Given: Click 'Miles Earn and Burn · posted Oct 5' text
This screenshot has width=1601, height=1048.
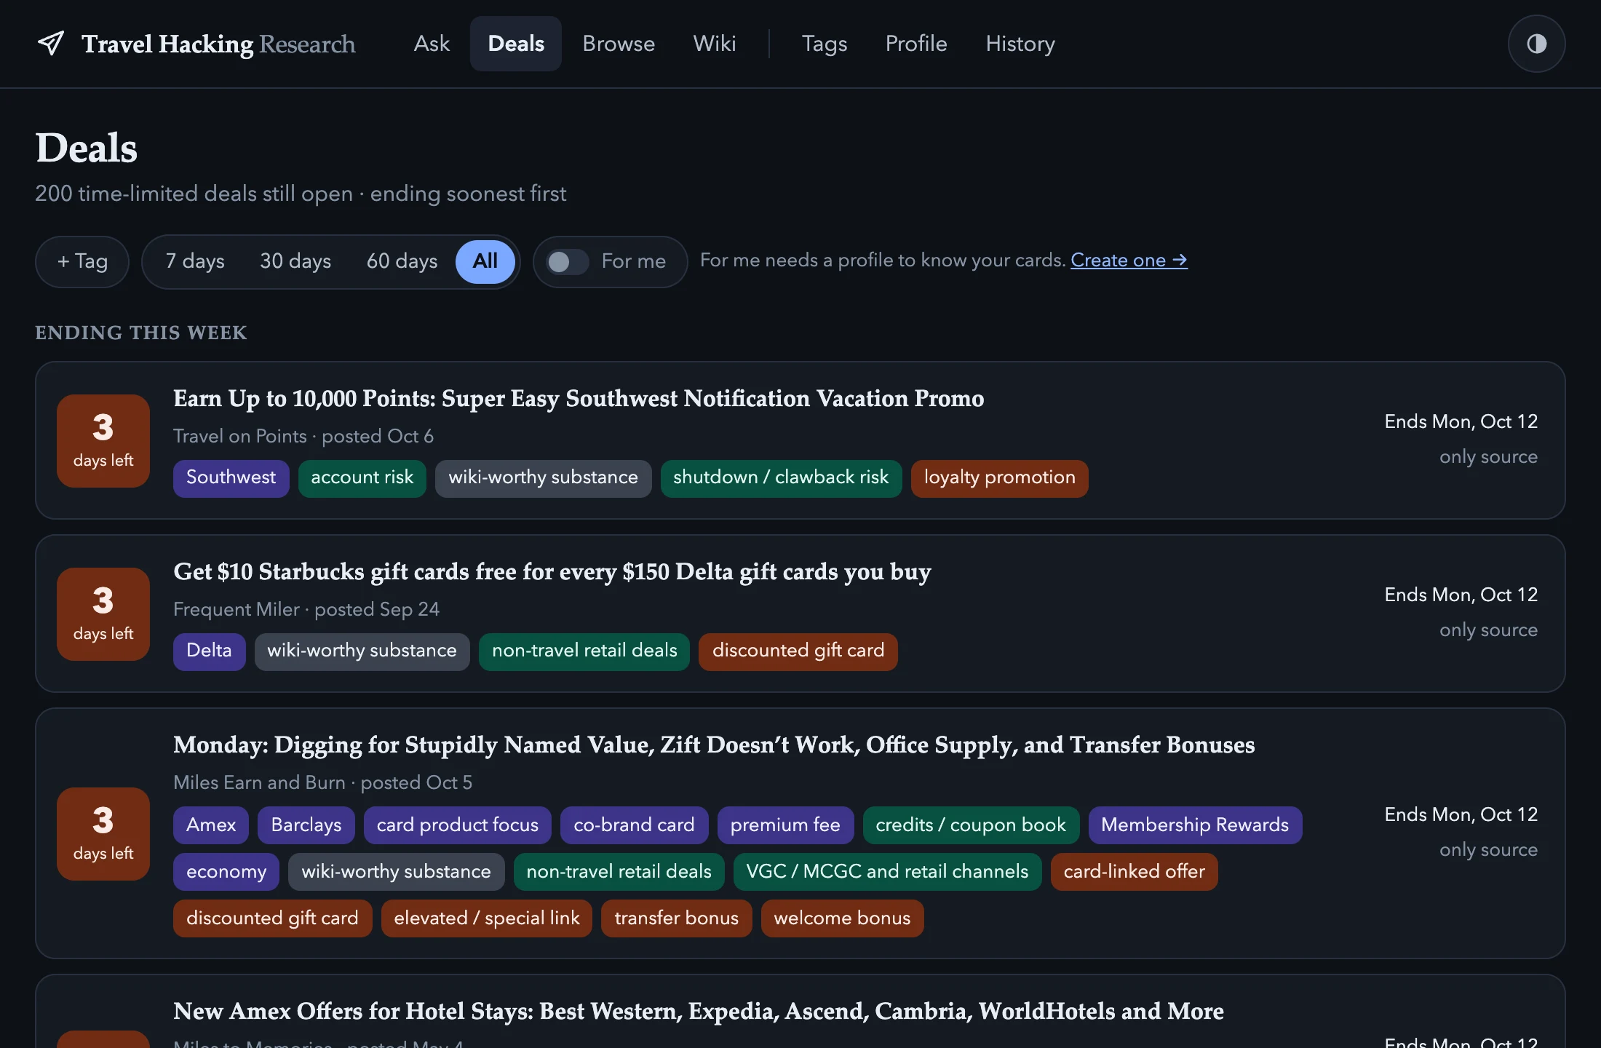Looking at the screenshot, I should [x=322, y=783].
